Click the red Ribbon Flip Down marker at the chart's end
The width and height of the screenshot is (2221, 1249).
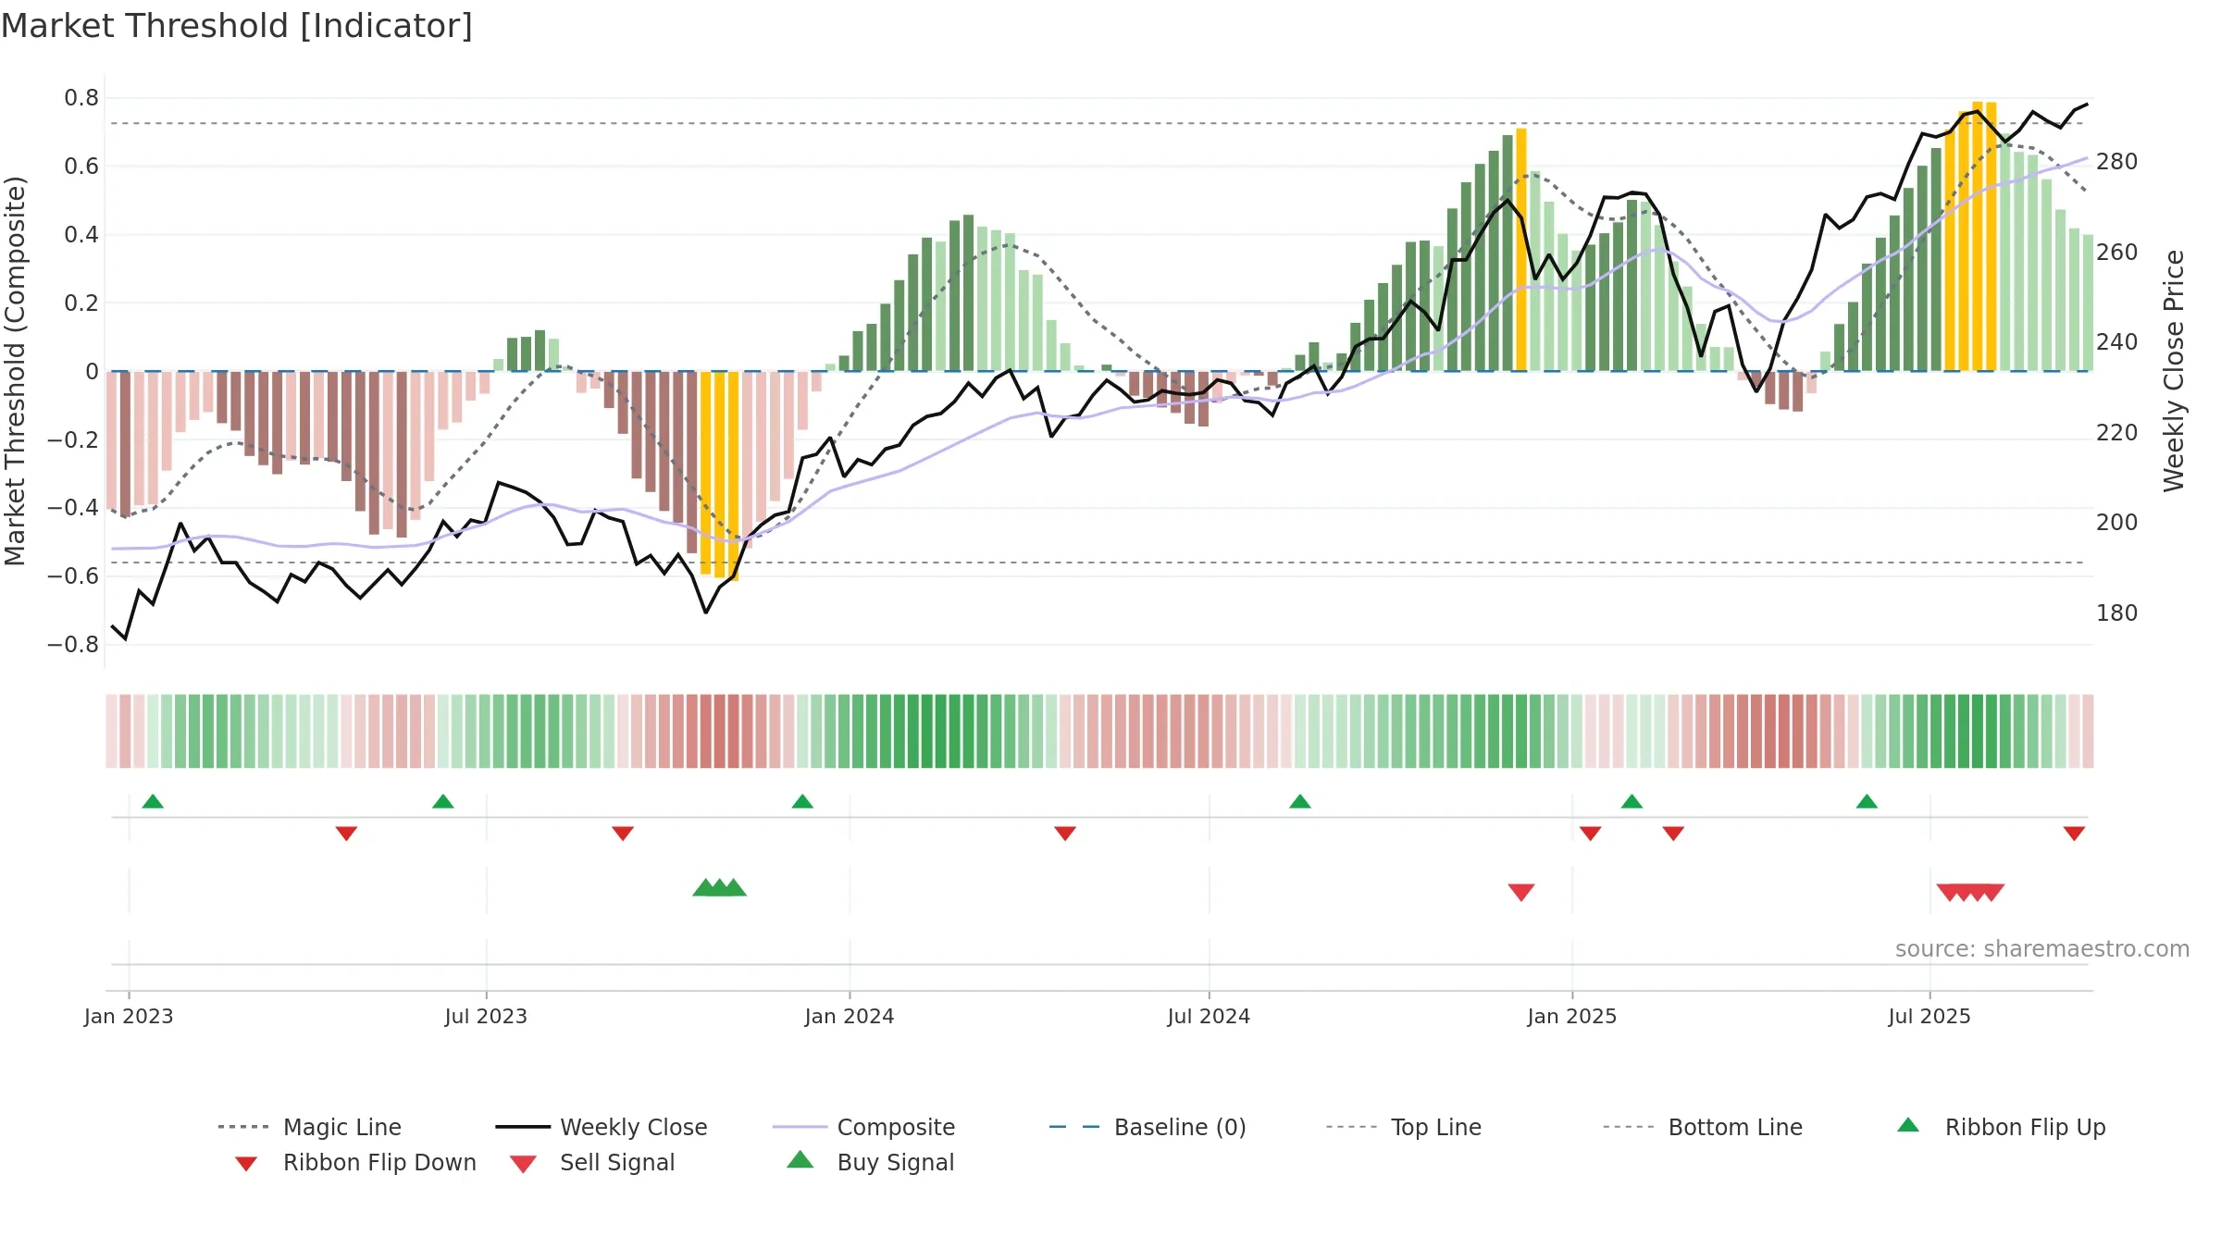click(x=2074, y=833)
